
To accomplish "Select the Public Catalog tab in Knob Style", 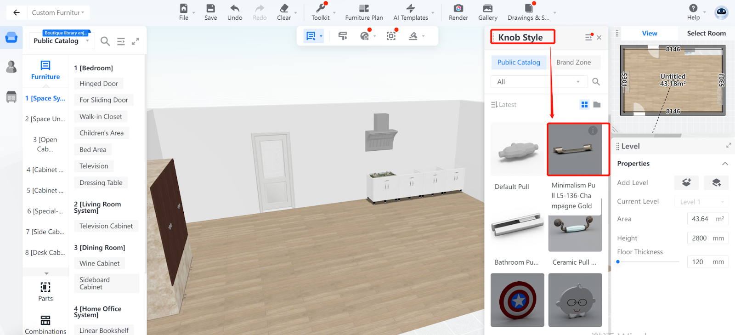I will pos(519,62).
